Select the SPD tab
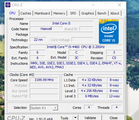 pos(73,13)
